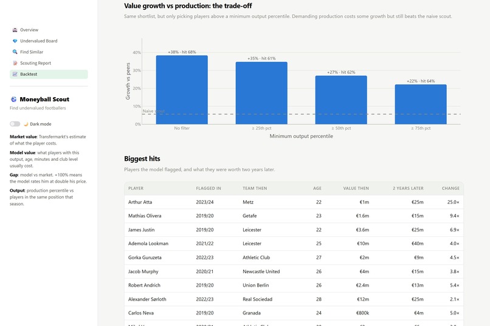Select the Mathías Olivera player name
Image resolution: width=490 pixels, height=326 pixels.
(x=145, y=216)
